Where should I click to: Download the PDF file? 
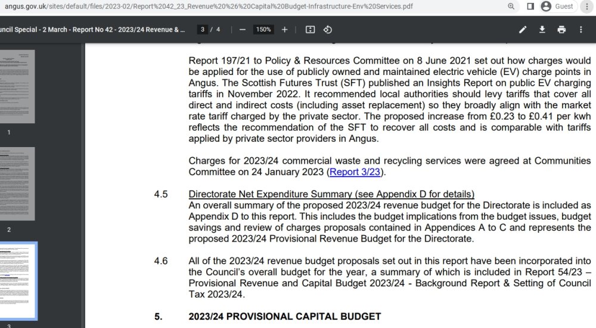pyautogui.click(x=542, y=30)
